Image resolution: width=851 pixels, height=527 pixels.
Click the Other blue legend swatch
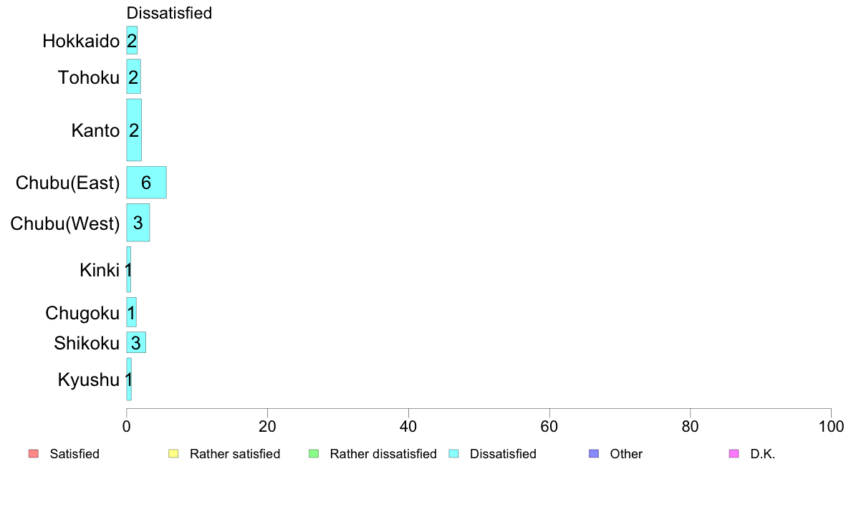click(594, 454)
